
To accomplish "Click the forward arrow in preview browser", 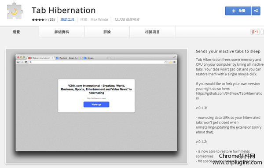I will (22, 62).
